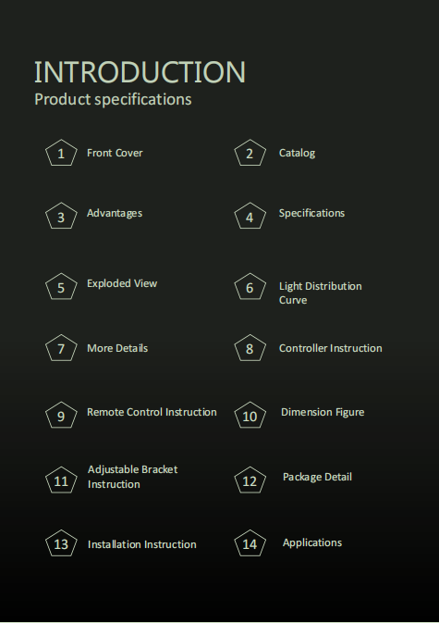Go to the Catalog section

click(297, 153)
